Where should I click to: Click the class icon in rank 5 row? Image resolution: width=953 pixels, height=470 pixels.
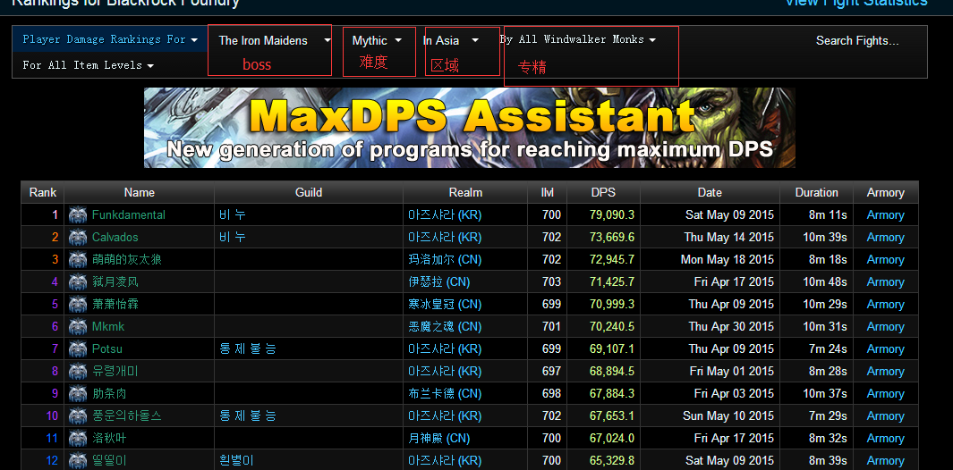78,305
